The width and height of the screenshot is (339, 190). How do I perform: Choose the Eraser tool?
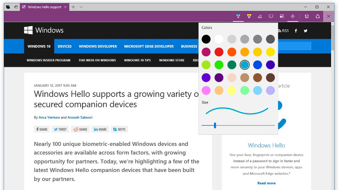pyautogui.click(x=260, y=17)
